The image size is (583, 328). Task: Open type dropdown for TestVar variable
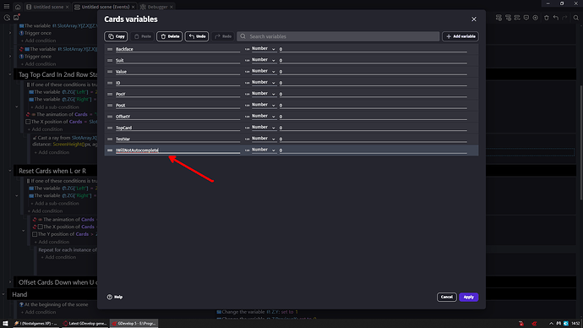pos(264,139)
